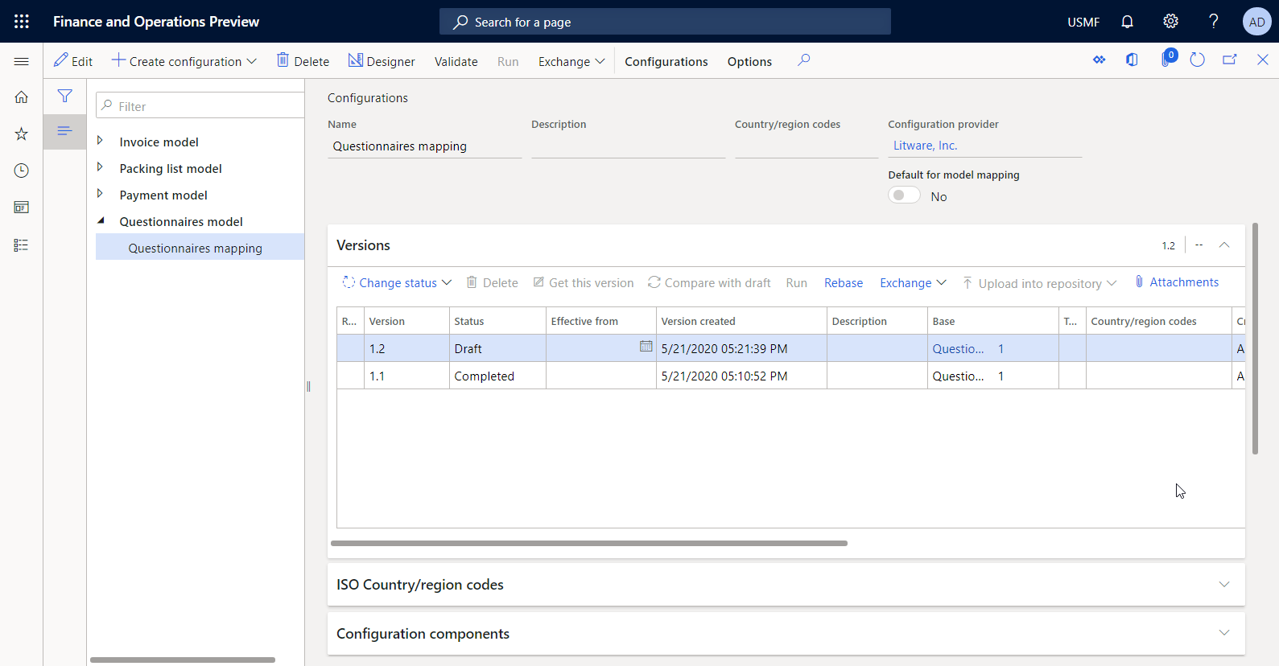Expand the Packing list model node
The width and height of the screenshot is (1279, 666).
pos(101,167)
